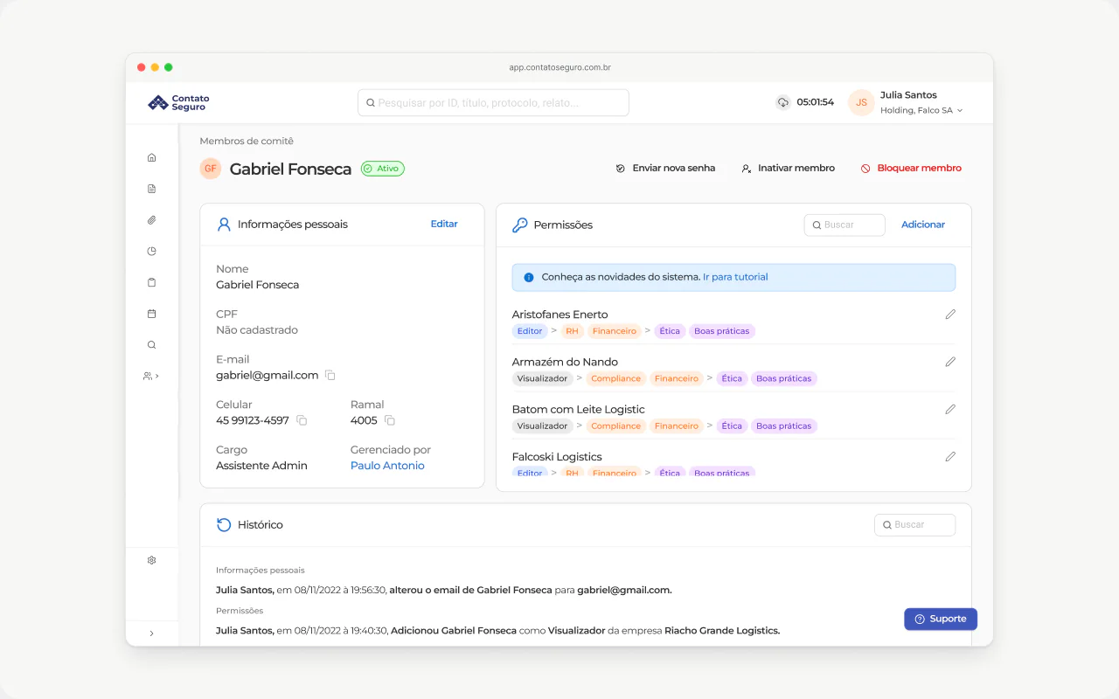Click Compliance tag under Batom com Leite Logistic
Screen dimensions: 1119x699
pos(615,426)
